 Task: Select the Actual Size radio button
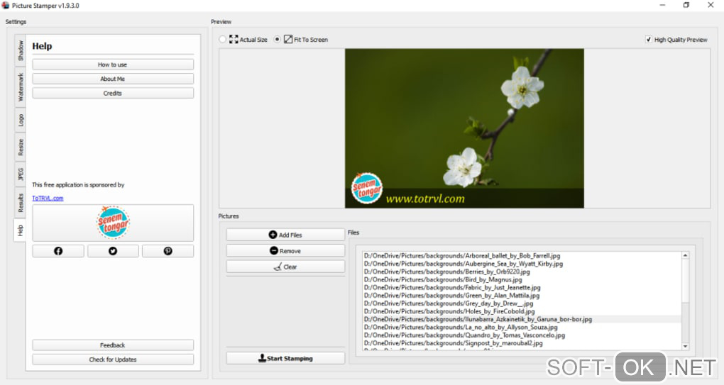click(x=223, y=39)
